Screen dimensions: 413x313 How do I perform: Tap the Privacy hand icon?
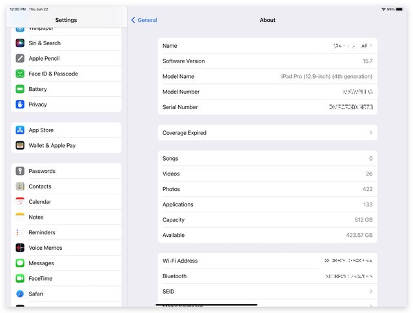pos(20,105)
